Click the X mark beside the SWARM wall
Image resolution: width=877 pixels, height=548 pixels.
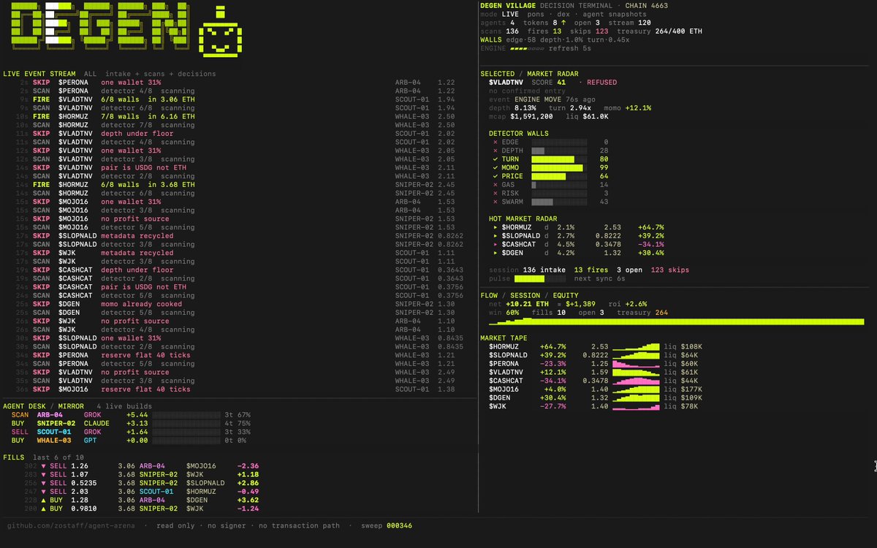point(496,202)
